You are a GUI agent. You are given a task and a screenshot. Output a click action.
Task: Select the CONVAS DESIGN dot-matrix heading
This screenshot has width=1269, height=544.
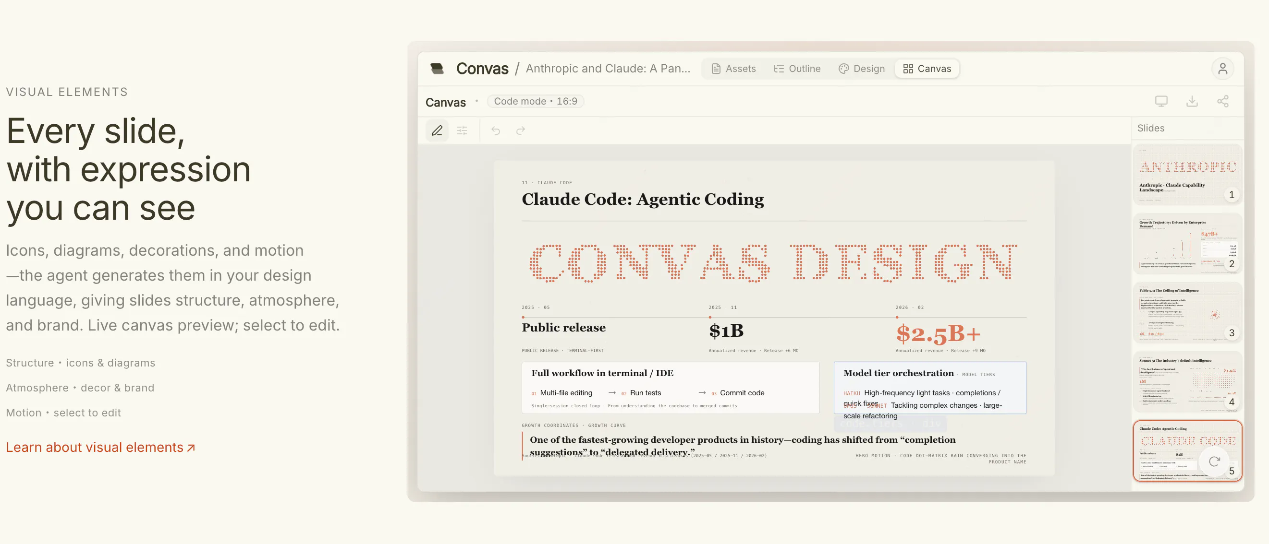[x=773, y=263]
